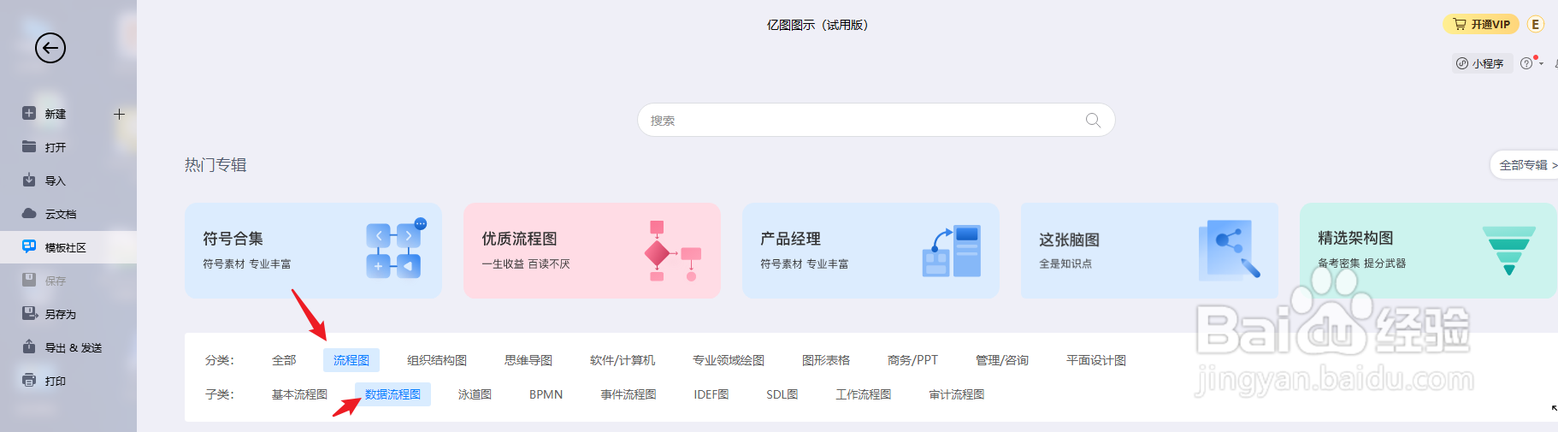Select the 专业领域绘图 category
The width and height of the screenshot is (1558, 432).
[x=729, y=360]
